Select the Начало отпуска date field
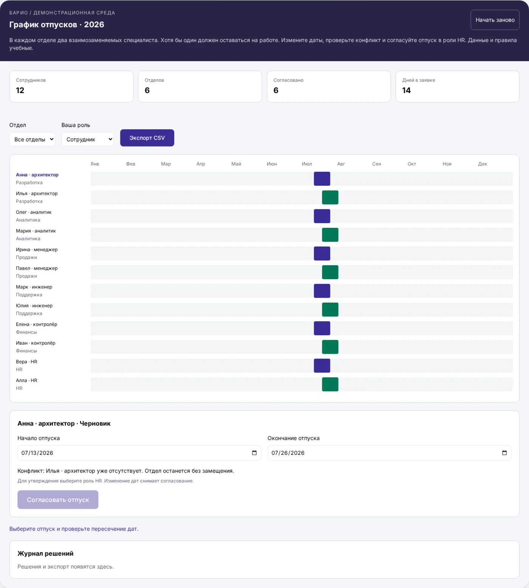The height and width of the screenshot is (588, 529). (x=139, y=453)
